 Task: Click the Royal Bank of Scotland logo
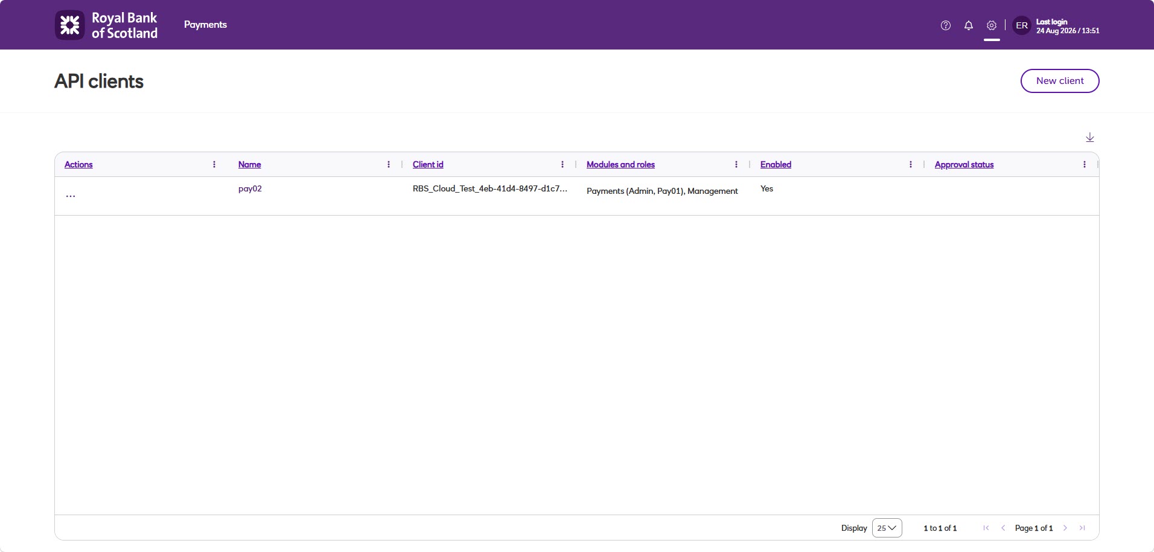106,25
